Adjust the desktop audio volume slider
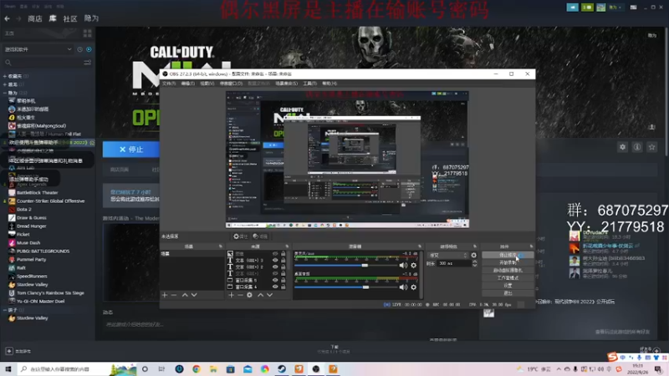Screen dimensions: 669x376 click(x=347, y=287)
